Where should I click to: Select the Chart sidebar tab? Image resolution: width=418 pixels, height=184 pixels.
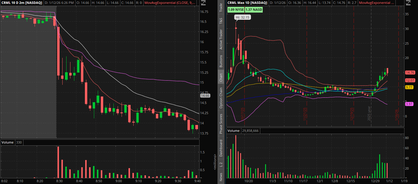tap(220, 77)
